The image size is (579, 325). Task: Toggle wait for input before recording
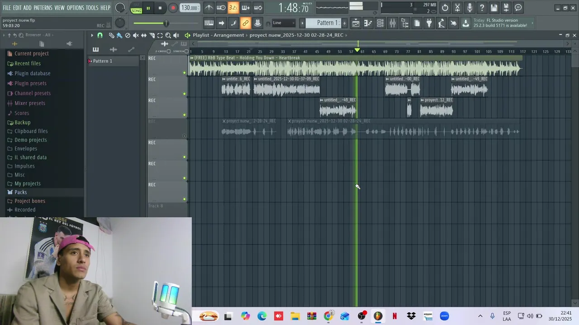[221, 8]
